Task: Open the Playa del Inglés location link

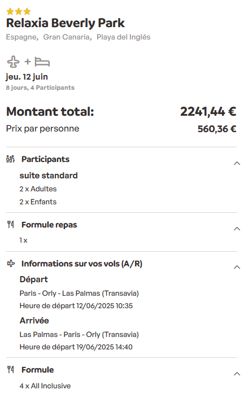Action: point(124,37)
